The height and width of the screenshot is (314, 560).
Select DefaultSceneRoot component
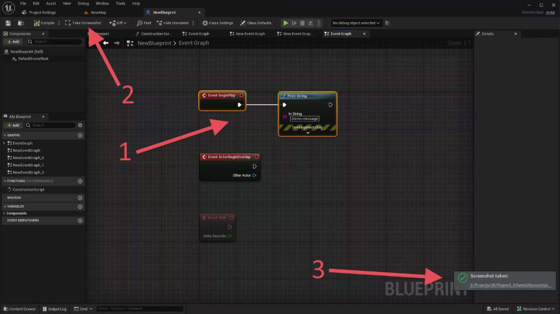coord(33,59)
